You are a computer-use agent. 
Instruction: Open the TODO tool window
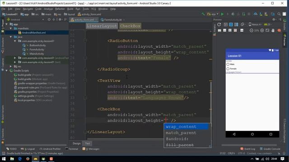11,149
